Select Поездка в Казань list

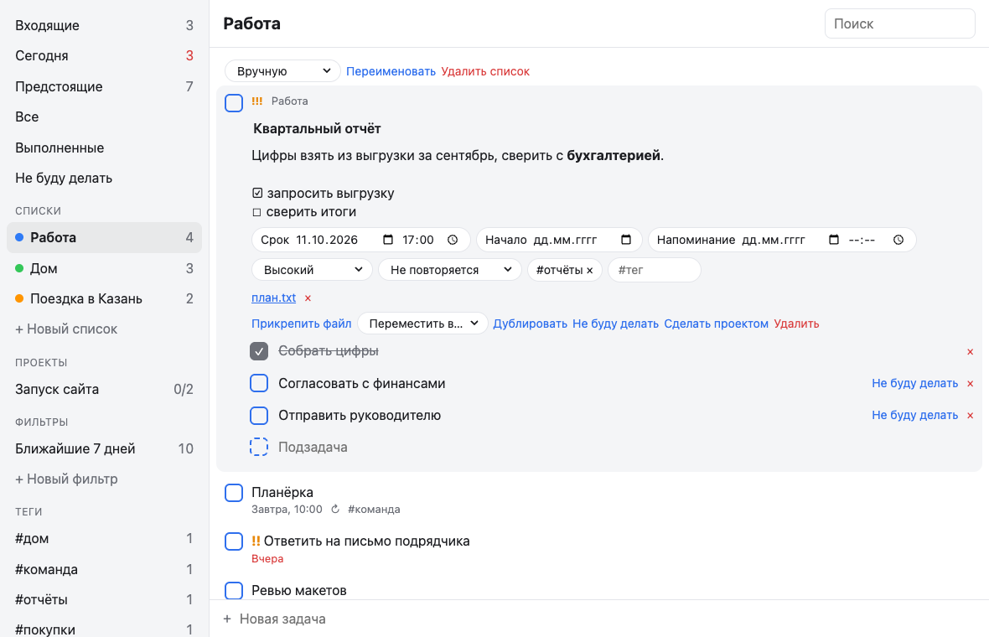(x=104, y=299)
